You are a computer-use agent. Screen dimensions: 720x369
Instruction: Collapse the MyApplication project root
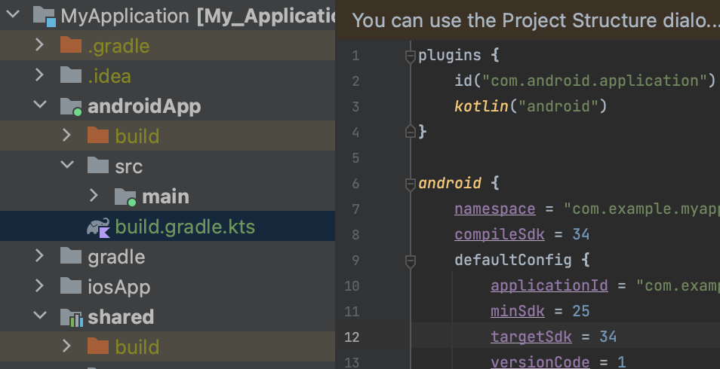13,14
